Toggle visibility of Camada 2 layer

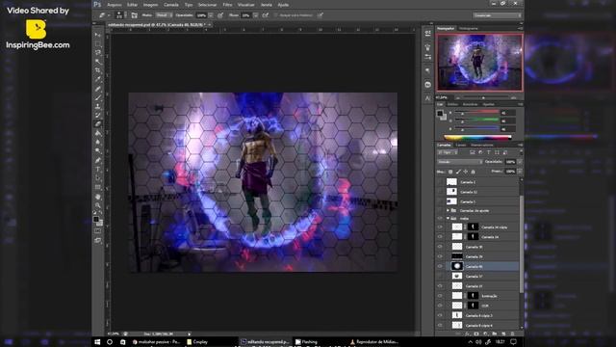440,182
